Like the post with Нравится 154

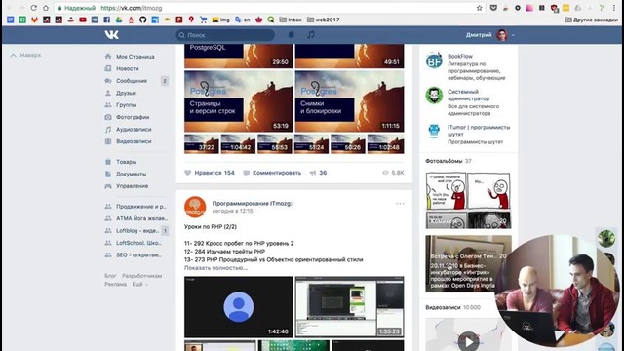coord(210,173)
